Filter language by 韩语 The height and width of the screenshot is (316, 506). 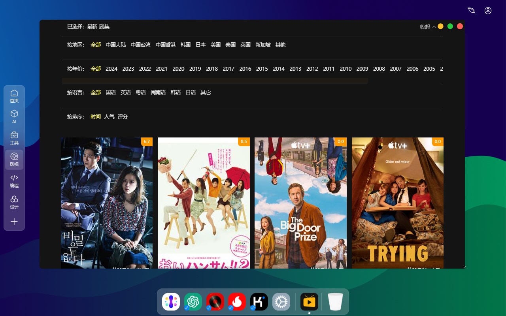pyautogui.click(x=176, y=92)
